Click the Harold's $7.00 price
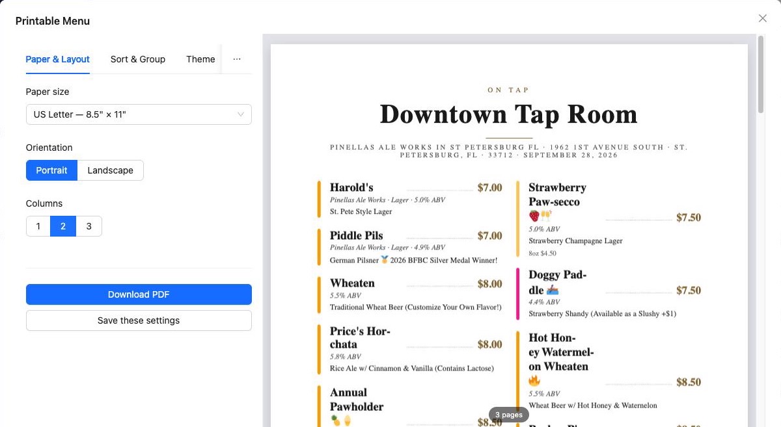 click(490, 188)
